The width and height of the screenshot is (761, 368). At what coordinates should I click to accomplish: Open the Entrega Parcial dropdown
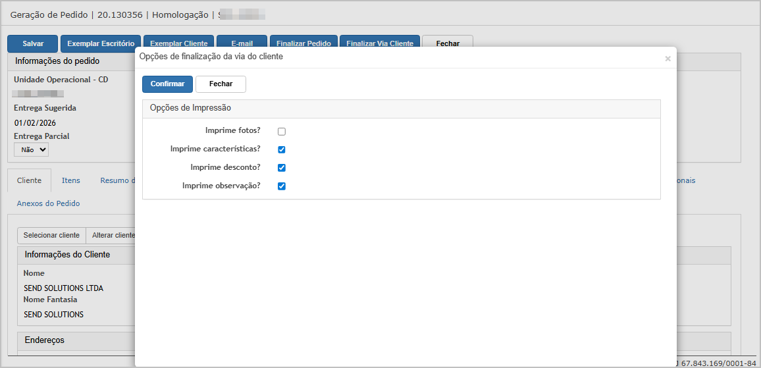pyautogui.click(x=32, y=149)
